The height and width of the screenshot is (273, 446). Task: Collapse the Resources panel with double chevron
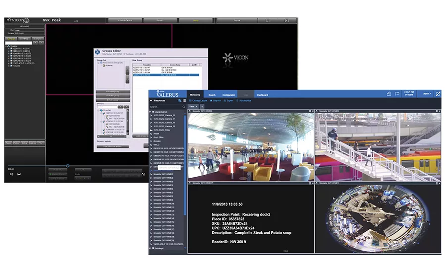[151, 101]
